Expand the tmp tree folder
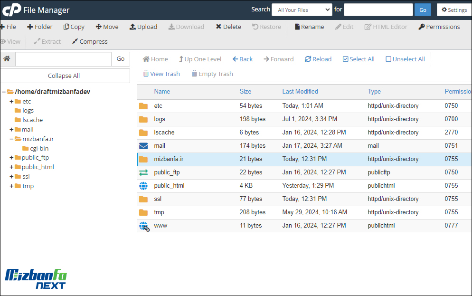472x296 pixels. tap(11, 186)
